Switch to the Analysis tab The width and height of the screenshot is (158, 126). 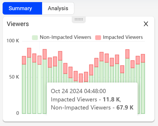pos(58,8)
